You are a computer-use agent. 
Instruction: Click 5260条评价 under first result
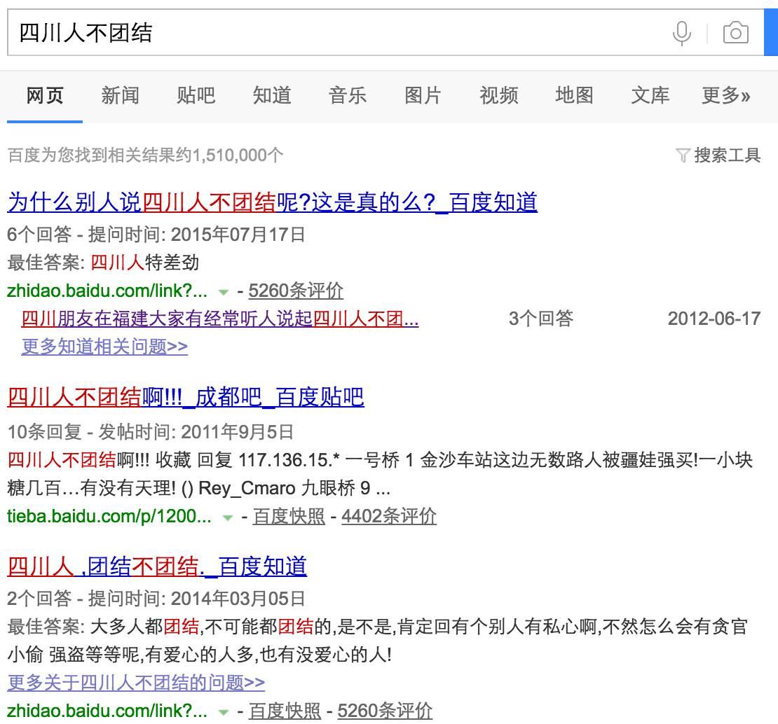(x=296, y=291)
